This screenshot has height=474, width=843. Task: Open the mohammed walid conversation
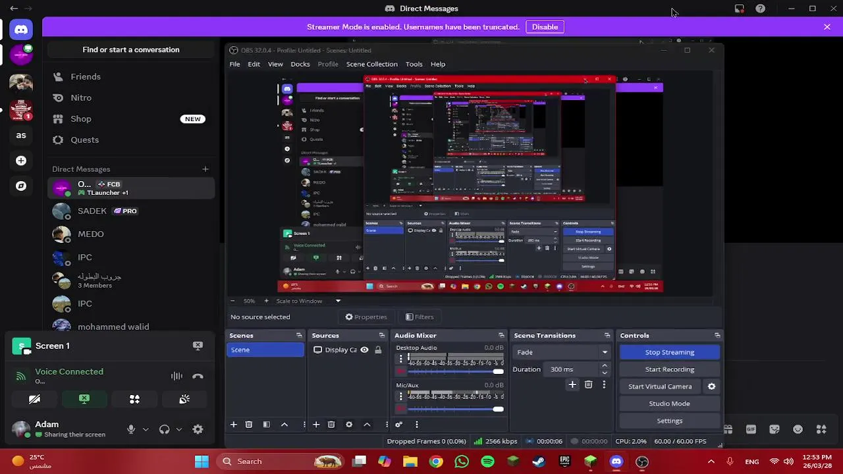pyautogui.click(x=131, y=327)
